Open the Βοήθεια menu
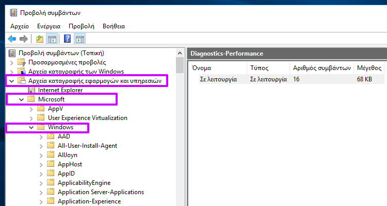 coord(114,26)
